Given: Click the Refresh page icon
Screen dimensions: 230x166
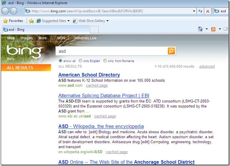Looking at the screenshot, I should (x=200, y=11).
